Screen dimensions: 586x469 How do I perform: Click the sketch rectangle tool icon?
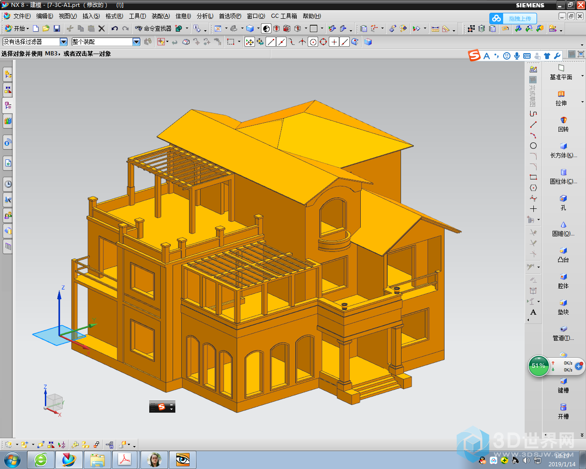click(x=533, y=177)
